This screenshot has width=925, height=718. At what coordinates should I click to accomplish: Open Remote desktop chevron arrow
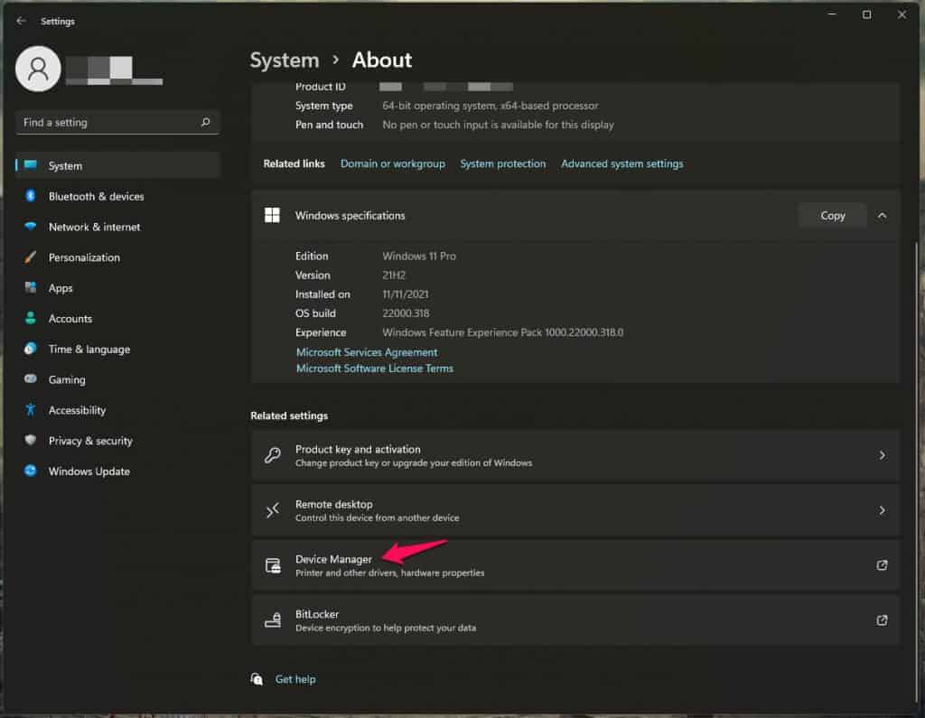pos(882,510)
